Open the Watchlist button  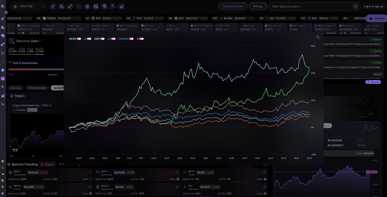click(373, 82)
